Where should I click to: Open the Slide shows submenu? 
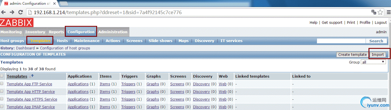point(160,41)
